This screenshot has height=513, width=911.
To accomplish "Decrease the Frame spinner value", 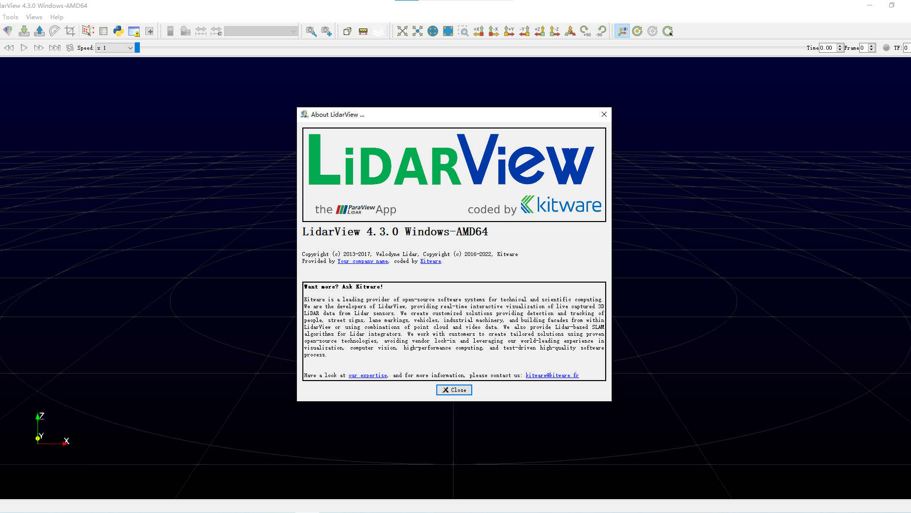I will tap(872, 50).
